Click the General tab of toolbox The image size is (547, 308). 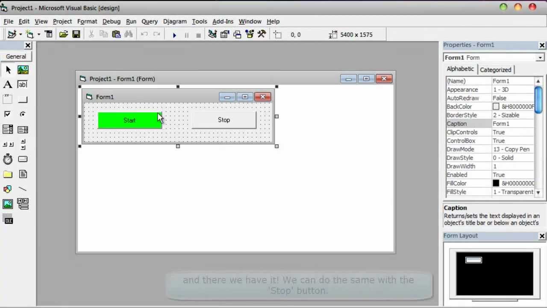[16, 56]
